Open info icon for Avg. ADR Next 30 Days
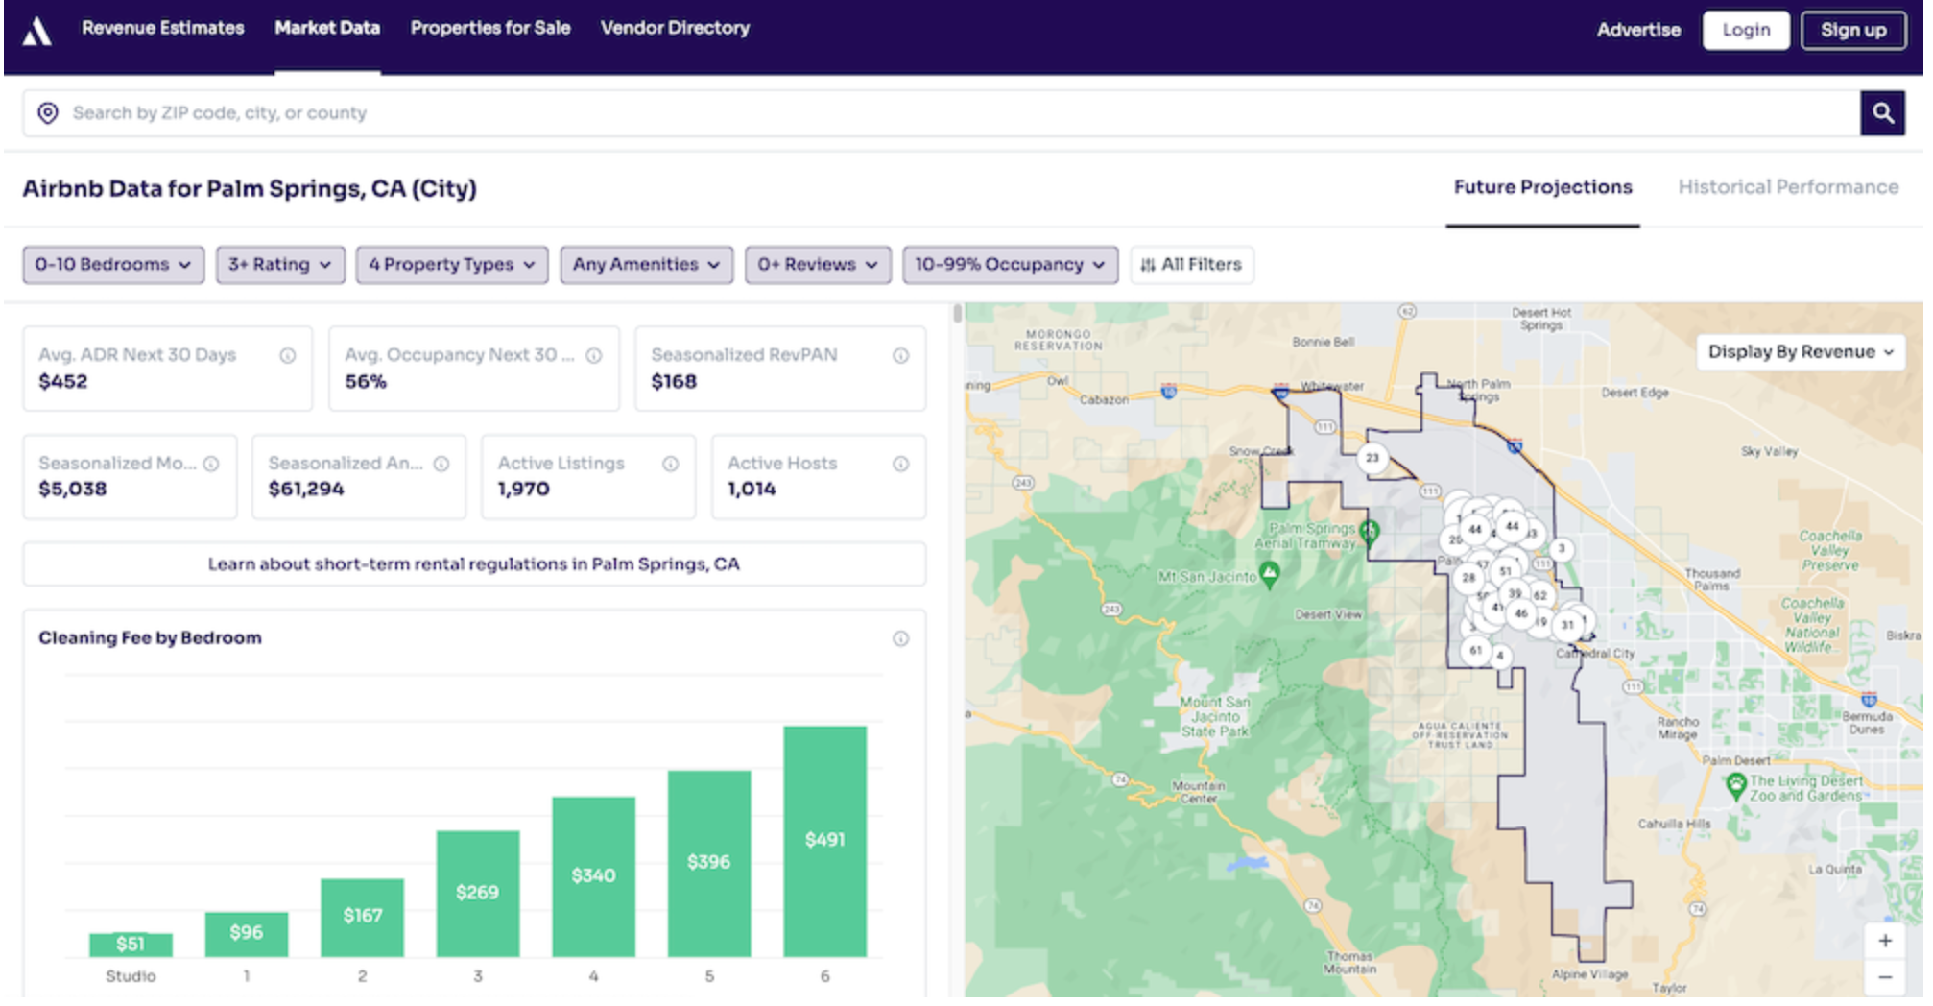 point(287,355)
